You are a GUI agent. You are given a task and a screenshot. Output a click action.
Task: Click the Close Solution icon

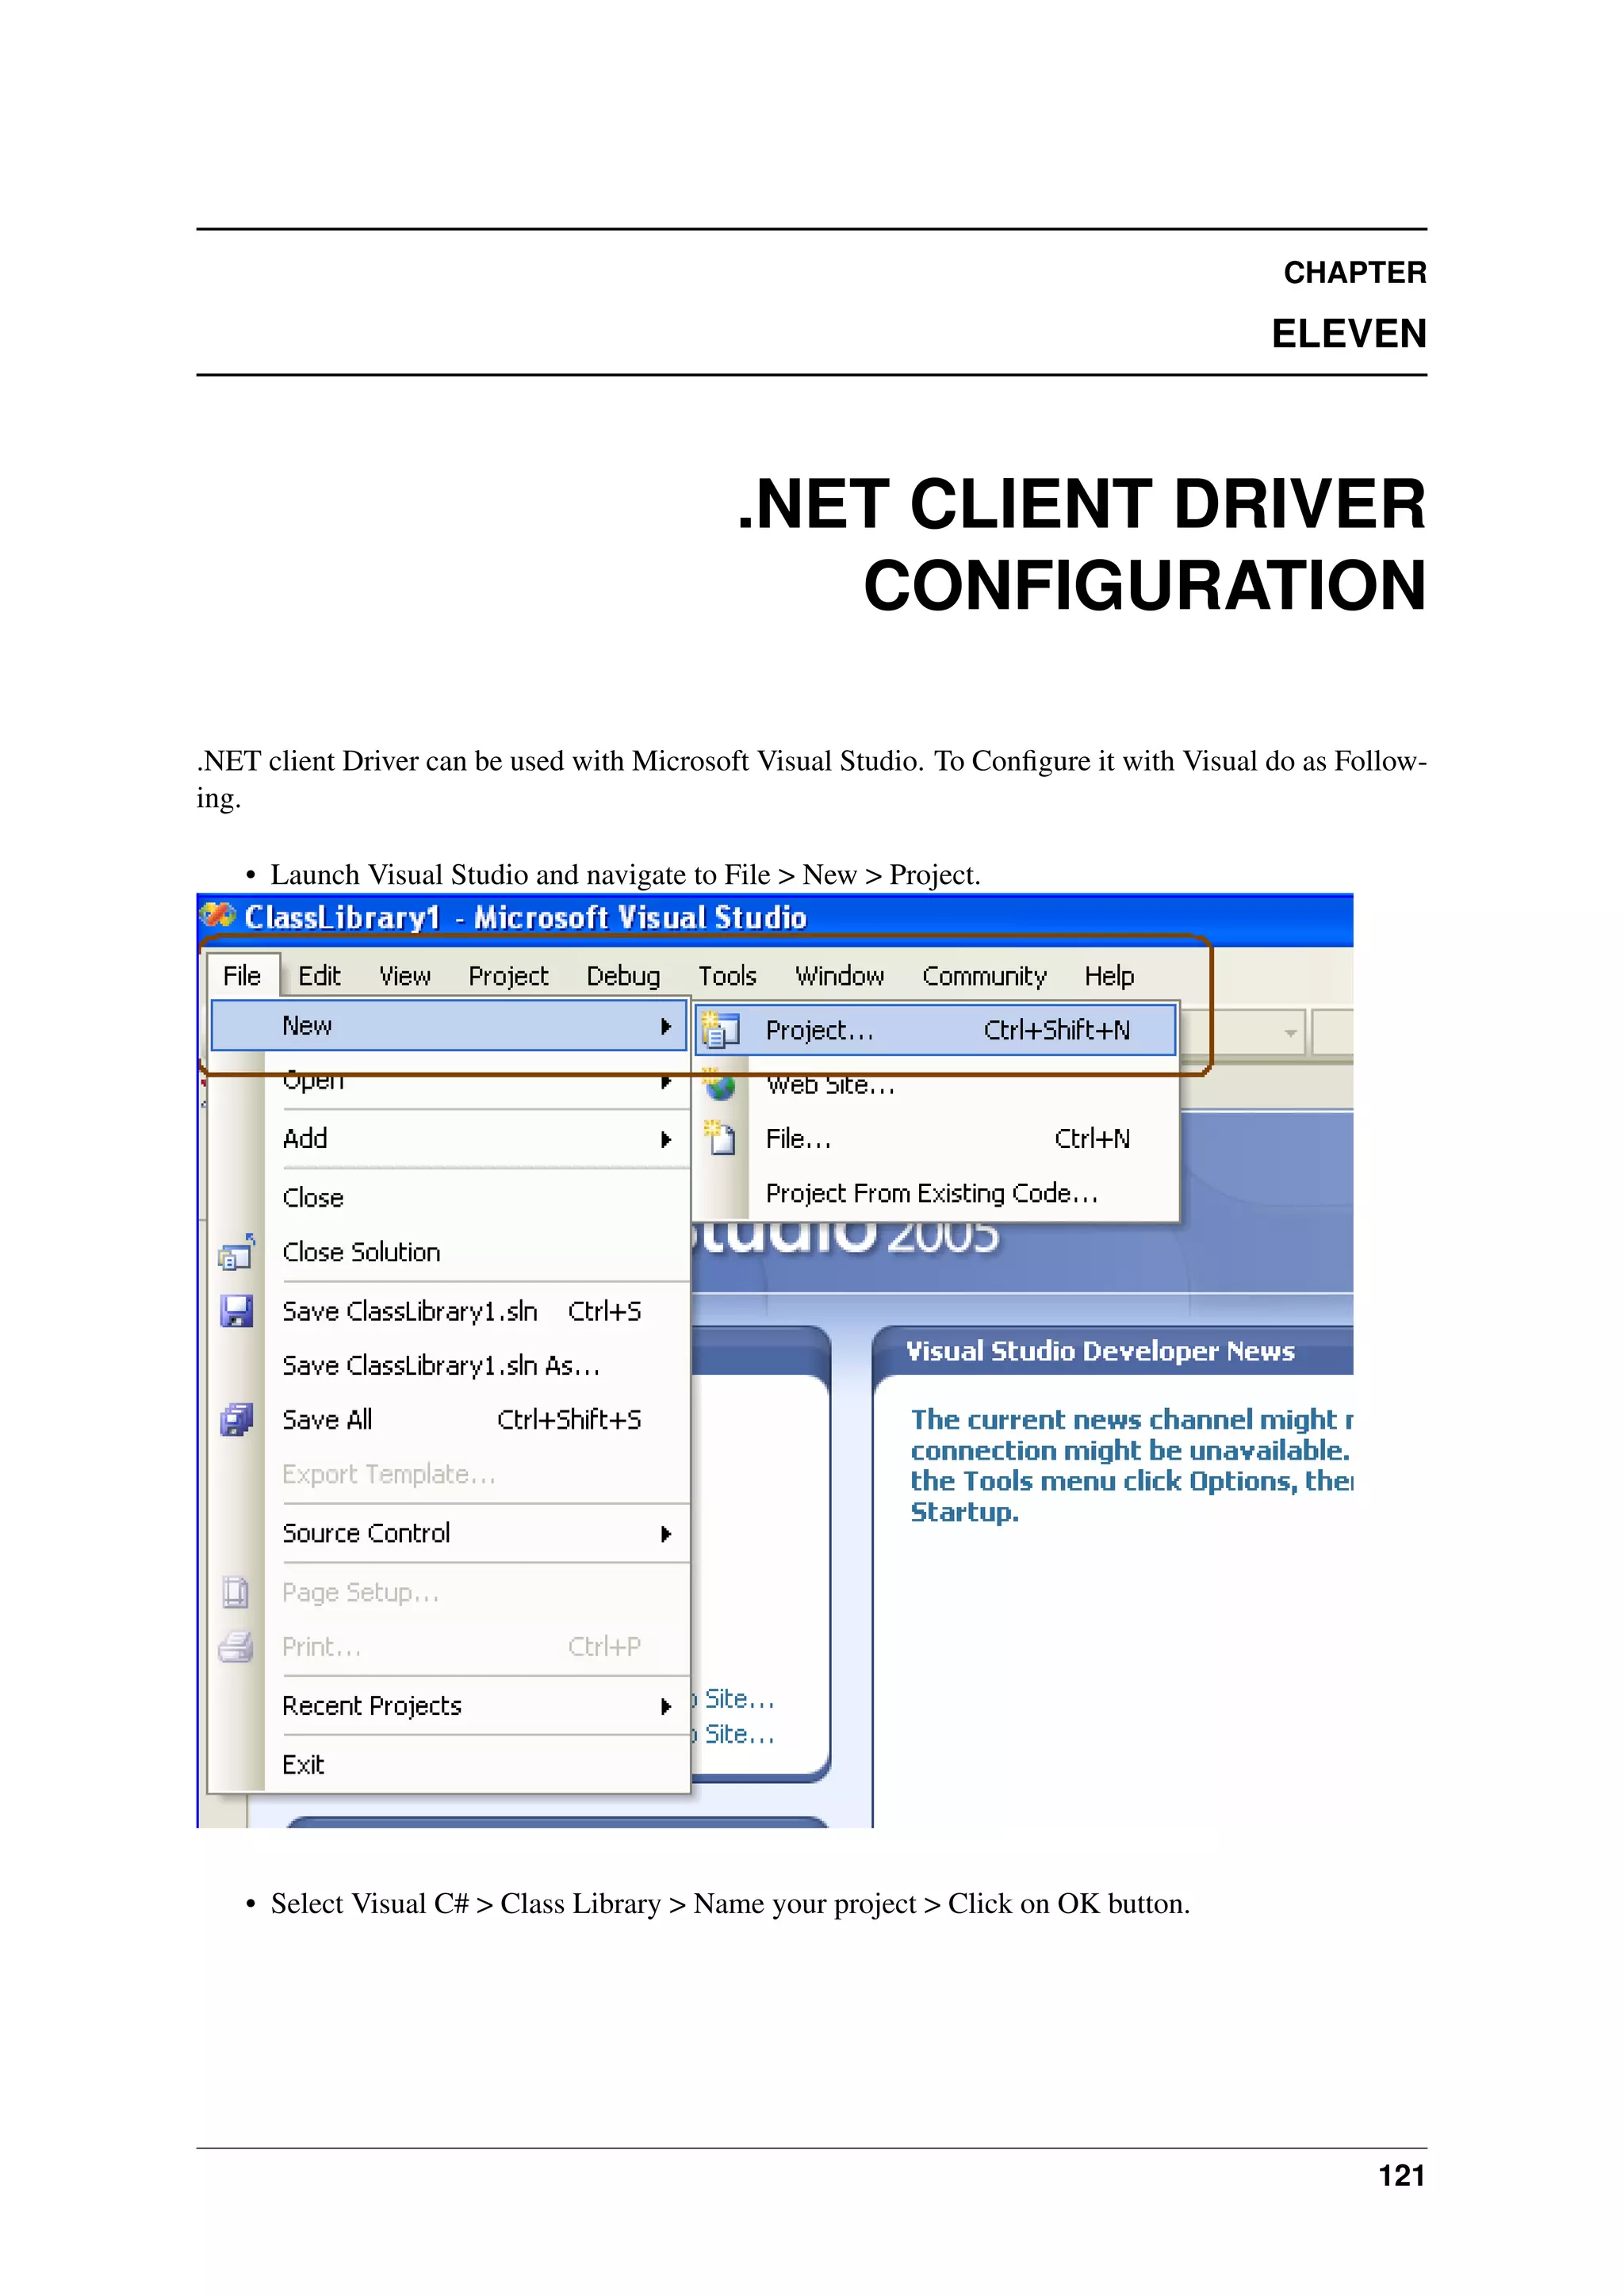pos(236,1252)
